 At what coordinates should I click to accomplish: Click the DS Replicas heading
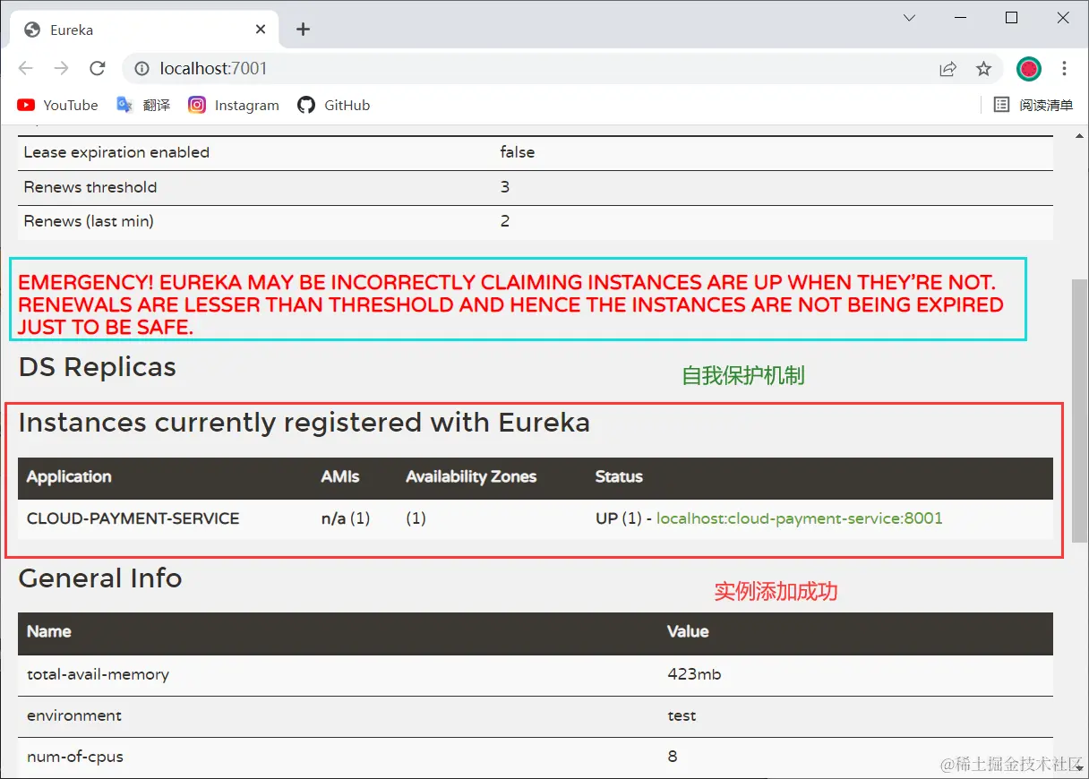(x=98, y=367)
